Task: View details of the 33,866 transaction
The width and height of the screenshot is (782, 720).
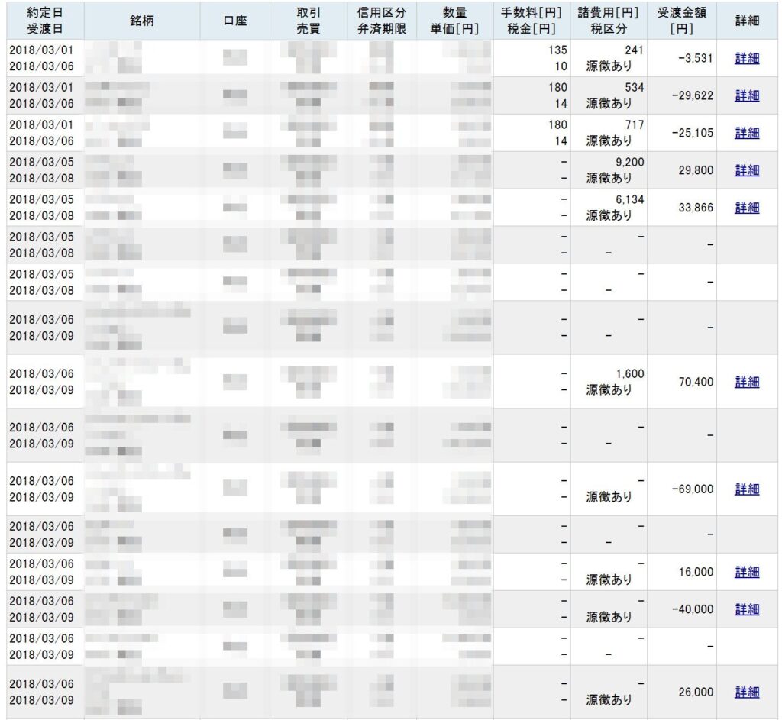Action: pyautogui.click(x=747, y=207)
